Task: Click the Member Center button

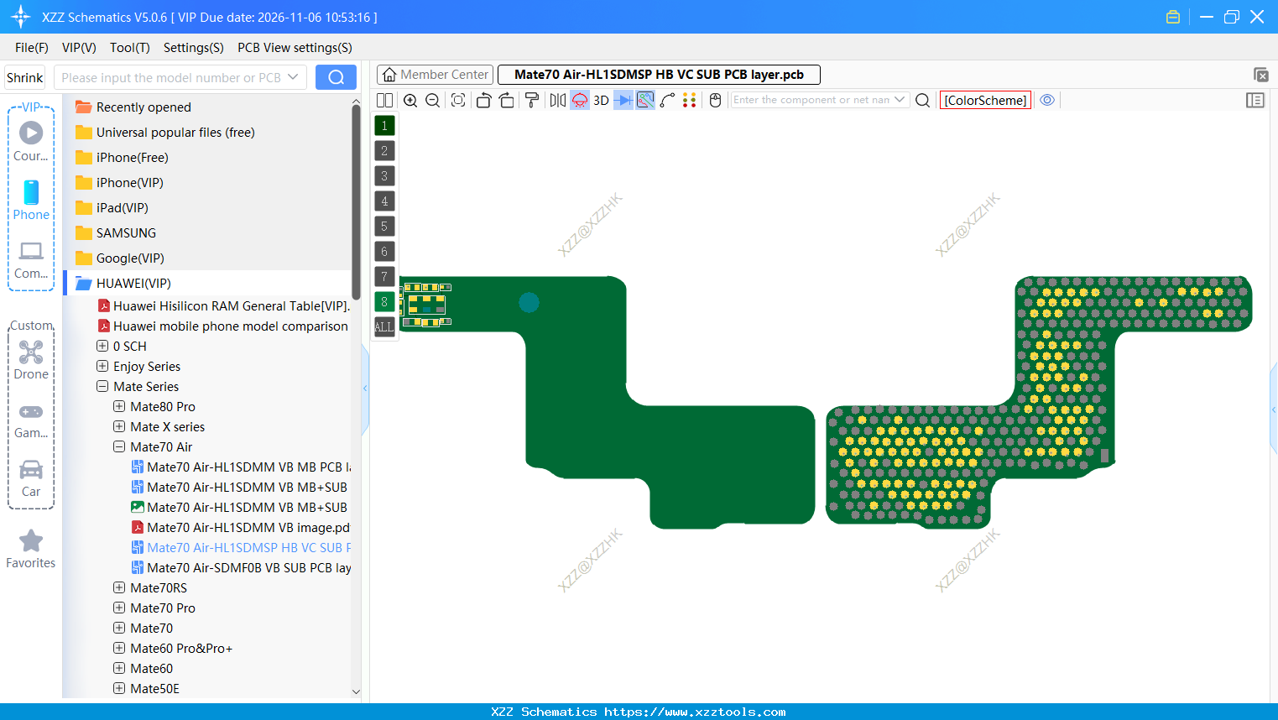Action: [435, 74]
